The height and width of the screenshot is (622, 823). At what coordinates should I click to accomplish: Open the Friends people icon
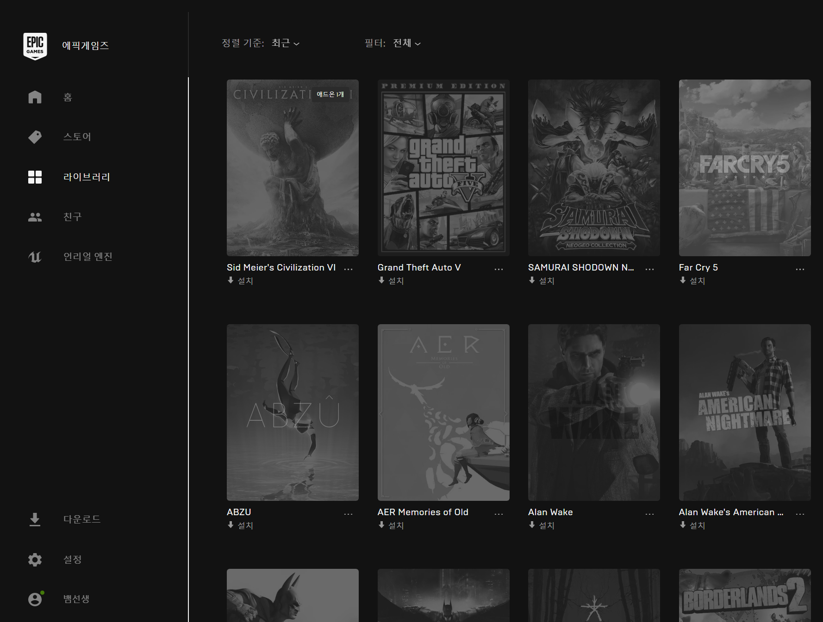tap(35, 217)
